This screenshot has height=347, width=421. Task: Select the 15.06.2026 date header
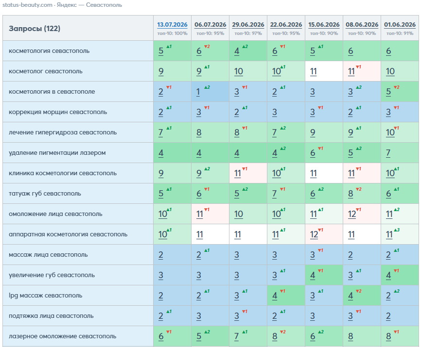(x=324, y=25)
